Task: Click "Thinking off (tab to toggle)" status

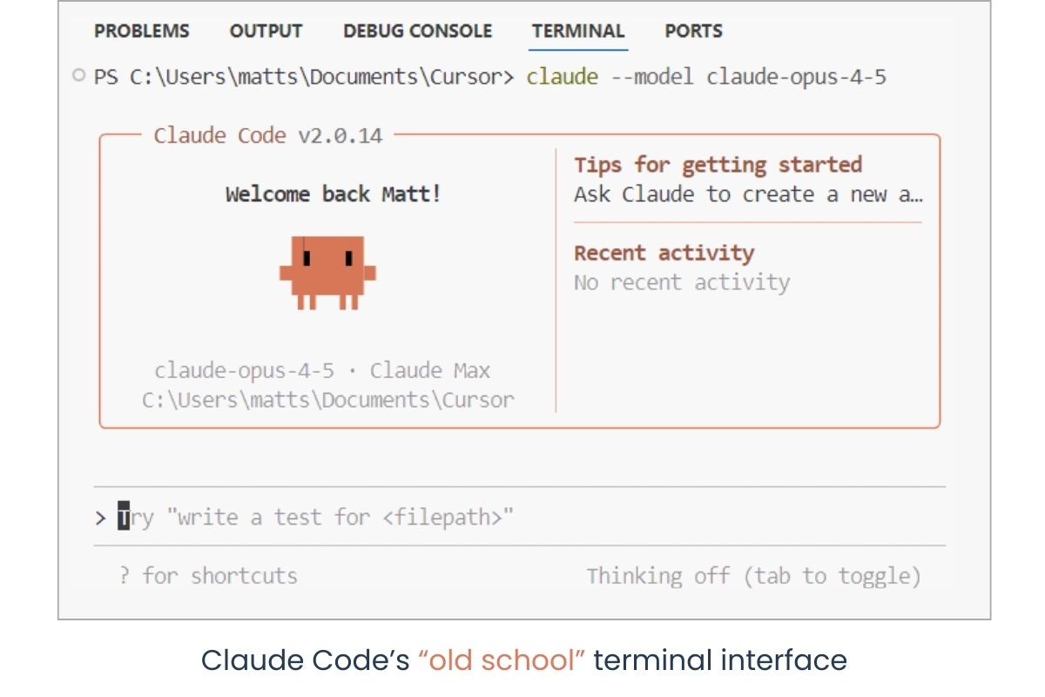Action: point(753,576)
